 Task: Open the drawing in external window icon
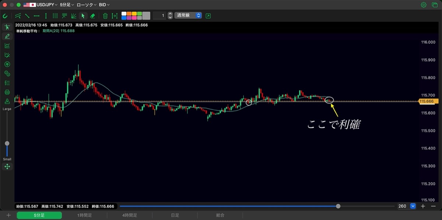point(208,16)
